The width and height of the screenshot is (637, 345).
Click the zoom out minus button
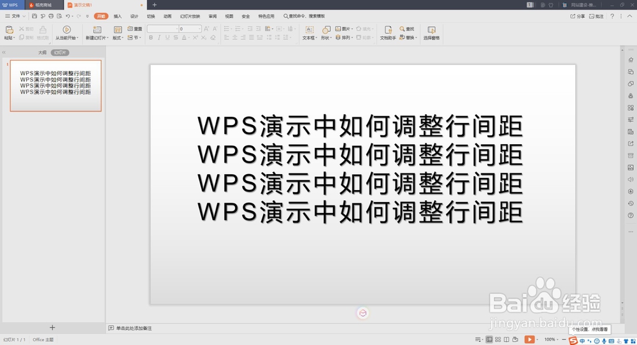[x=564, y=339]
